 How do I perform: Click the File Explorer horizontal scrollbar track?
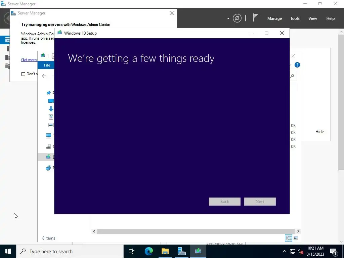point(196,231)
